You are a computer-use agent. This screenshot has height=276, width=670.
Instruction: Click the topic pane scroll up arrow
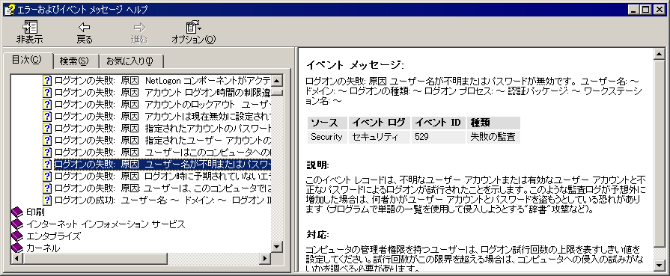point(660,54)
